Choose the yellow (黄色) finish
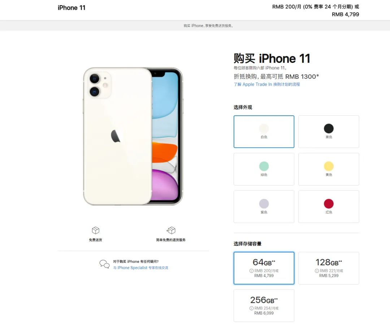 click(329, 169)
